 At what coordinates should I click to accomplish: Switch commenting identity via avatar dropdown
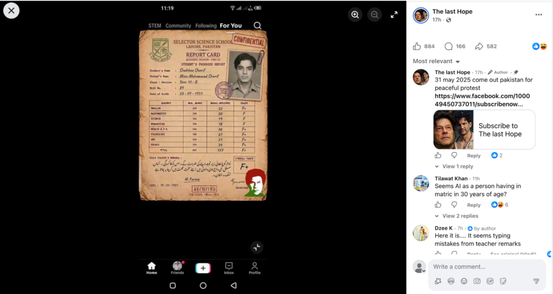click(419, 267)
